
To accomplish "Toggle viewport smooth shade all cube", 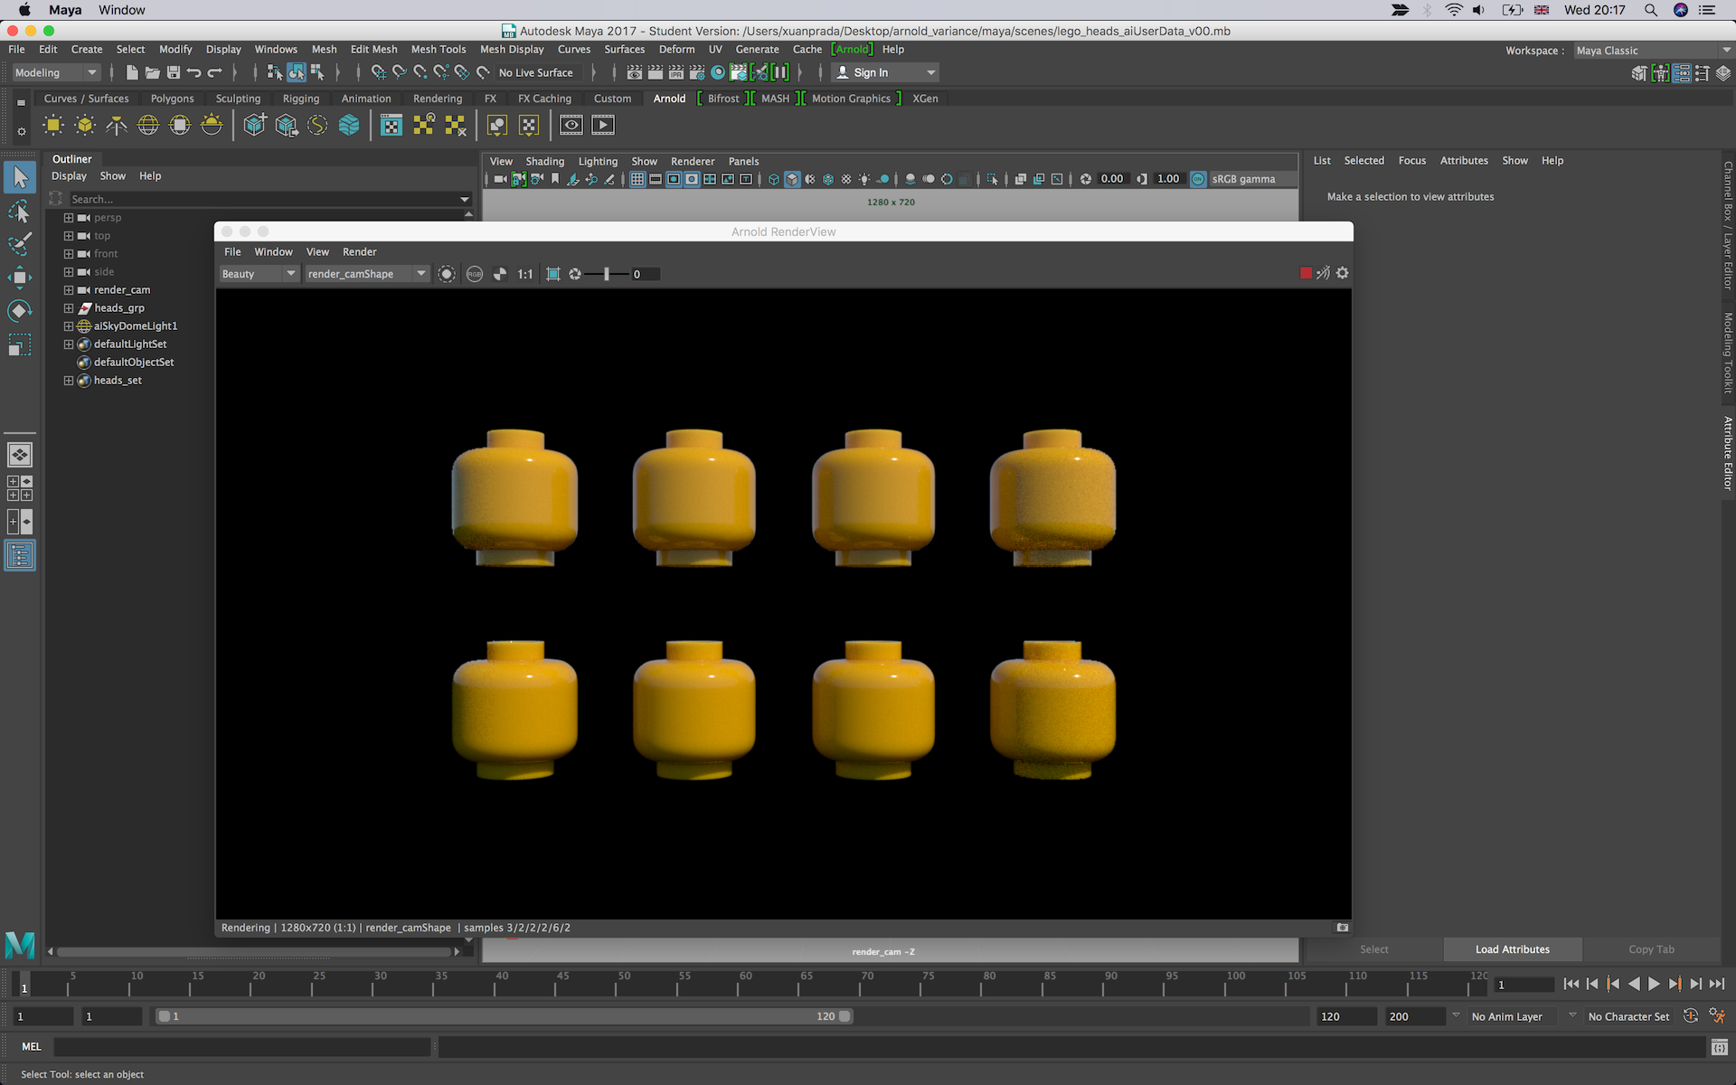I will click(792, 179).
